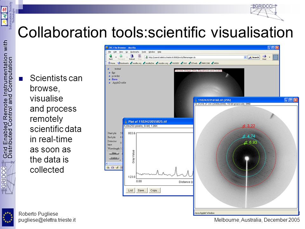
Task: Open the Back button history dropdown arrow
Action: [x=116, y=57]
